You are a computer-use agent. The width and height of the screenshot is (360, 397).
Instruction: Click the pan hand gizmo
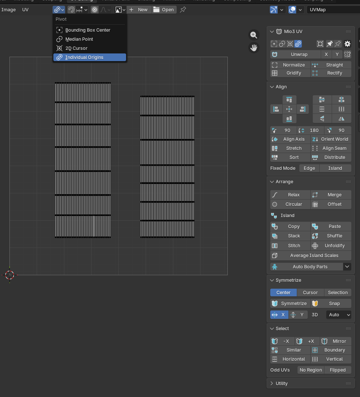pyautogui.click(x=254, y=48)
